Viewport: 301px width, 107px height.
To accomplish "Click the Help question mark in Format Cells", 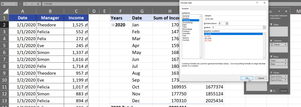I will [257, 3].
